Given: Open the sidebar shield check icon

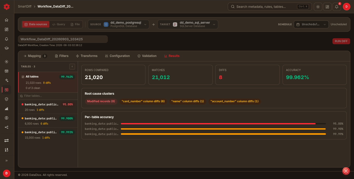Looking at the screenshot, I should click(x=6, y=99).
